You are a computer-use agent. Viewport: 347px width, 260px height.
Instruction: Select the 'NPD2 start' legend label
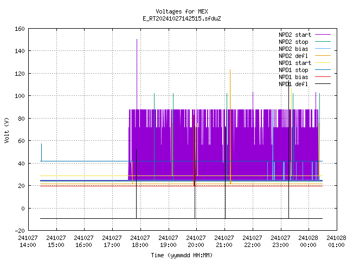(x=295, y=35)
